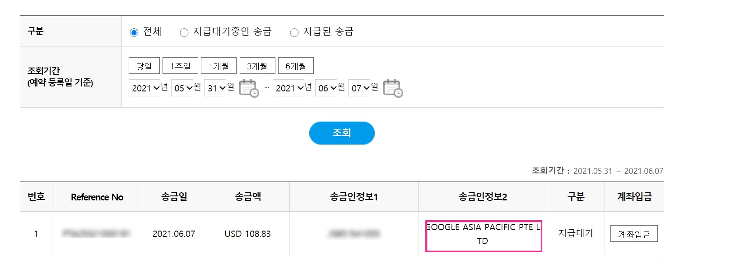Image resolution: width=740 pixels, height=263 pixels.
Task: Open the start day dropdown showing 31
Action: tap(215, 88)
